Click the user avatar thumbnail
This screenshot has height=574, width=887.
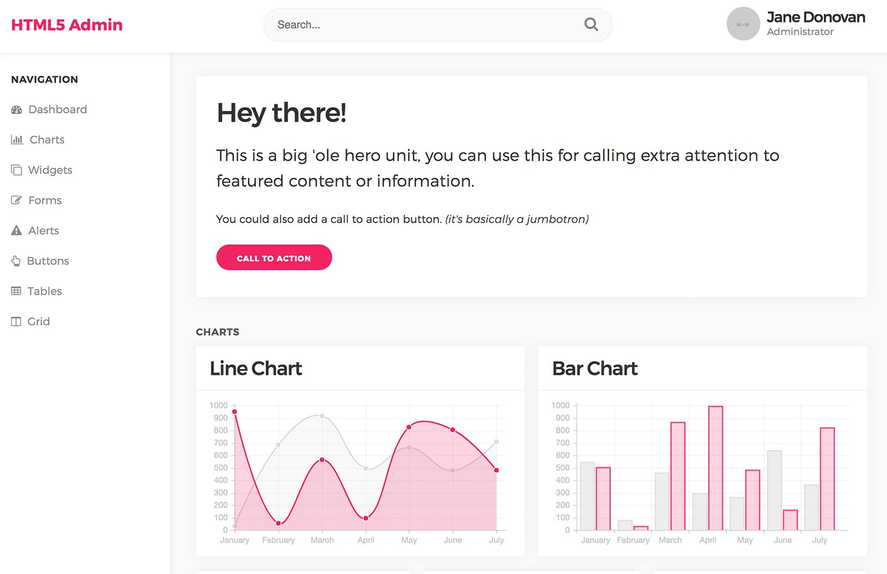coord(743,24)
